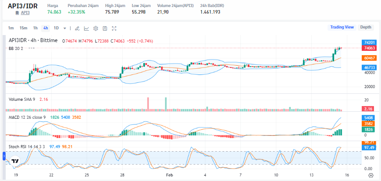Click the Low 24jam value 55.298
381x181 pixels.
pos(139,12)
